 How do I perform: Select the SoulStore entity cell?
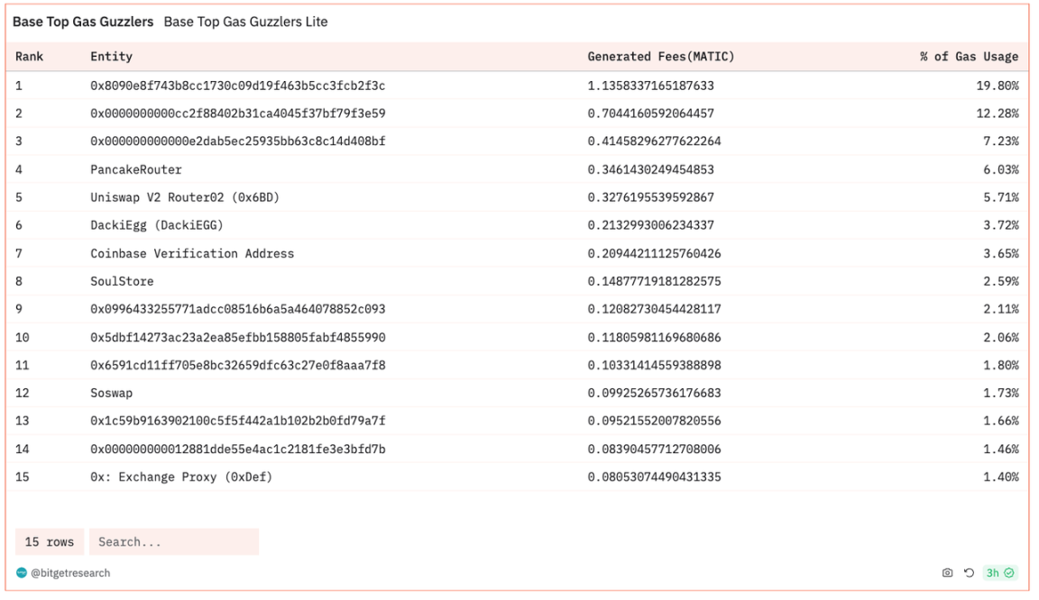tap(122, 281)
